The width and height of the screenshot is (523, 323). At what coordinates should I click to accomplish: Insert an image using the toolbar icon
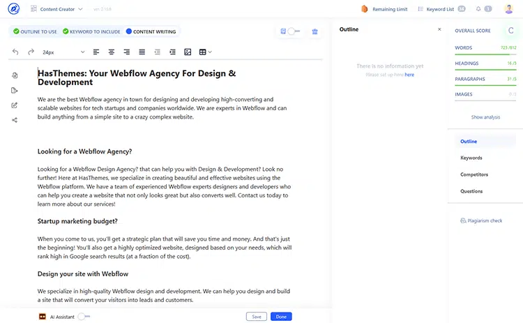pos(188,52)
